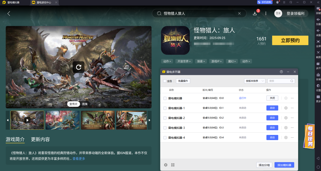
Task: Check the box for 雷电模拟器-3
Action: [165, 128]
